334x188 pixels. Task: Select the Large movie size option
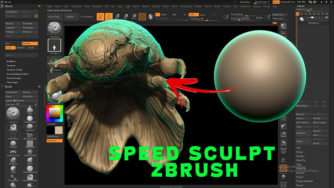(x=9, y=48)
